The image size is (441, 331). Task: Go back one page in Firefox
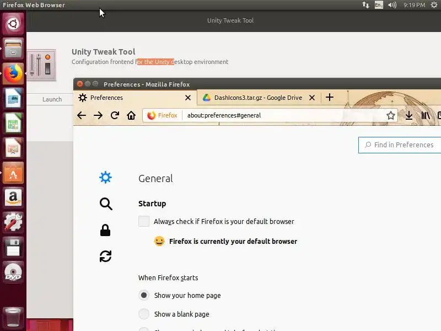pyautogui.click(x=82, y=115)
